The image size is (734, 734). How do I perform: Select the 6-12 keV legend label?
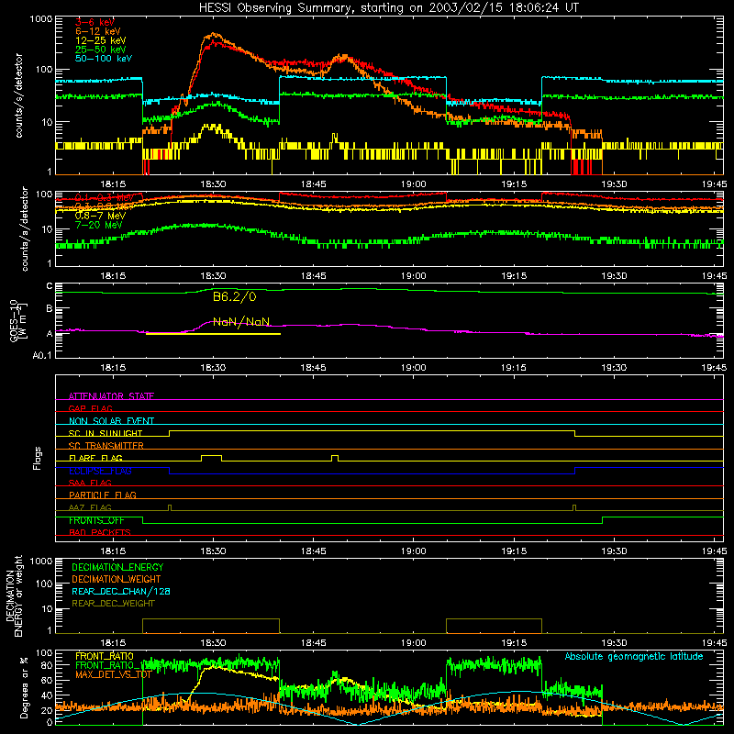point(98,31)
